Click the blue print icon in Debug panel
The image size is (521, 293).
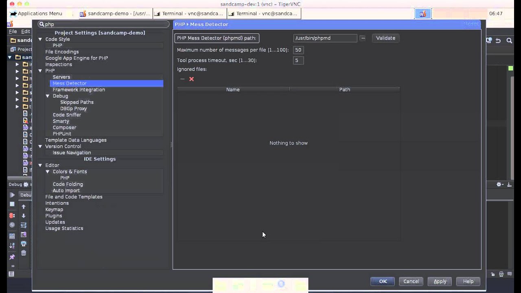tap(24, 244)
